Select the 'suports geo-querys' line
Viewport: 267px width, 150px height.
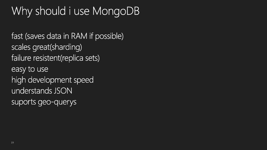pos(44,102)
